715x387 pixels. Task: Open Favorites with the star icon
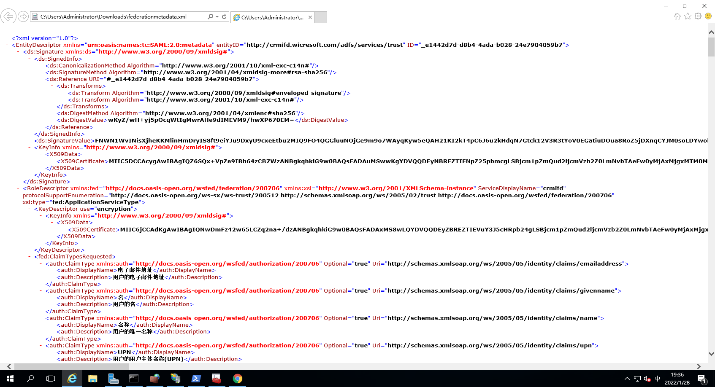point(688,16)
